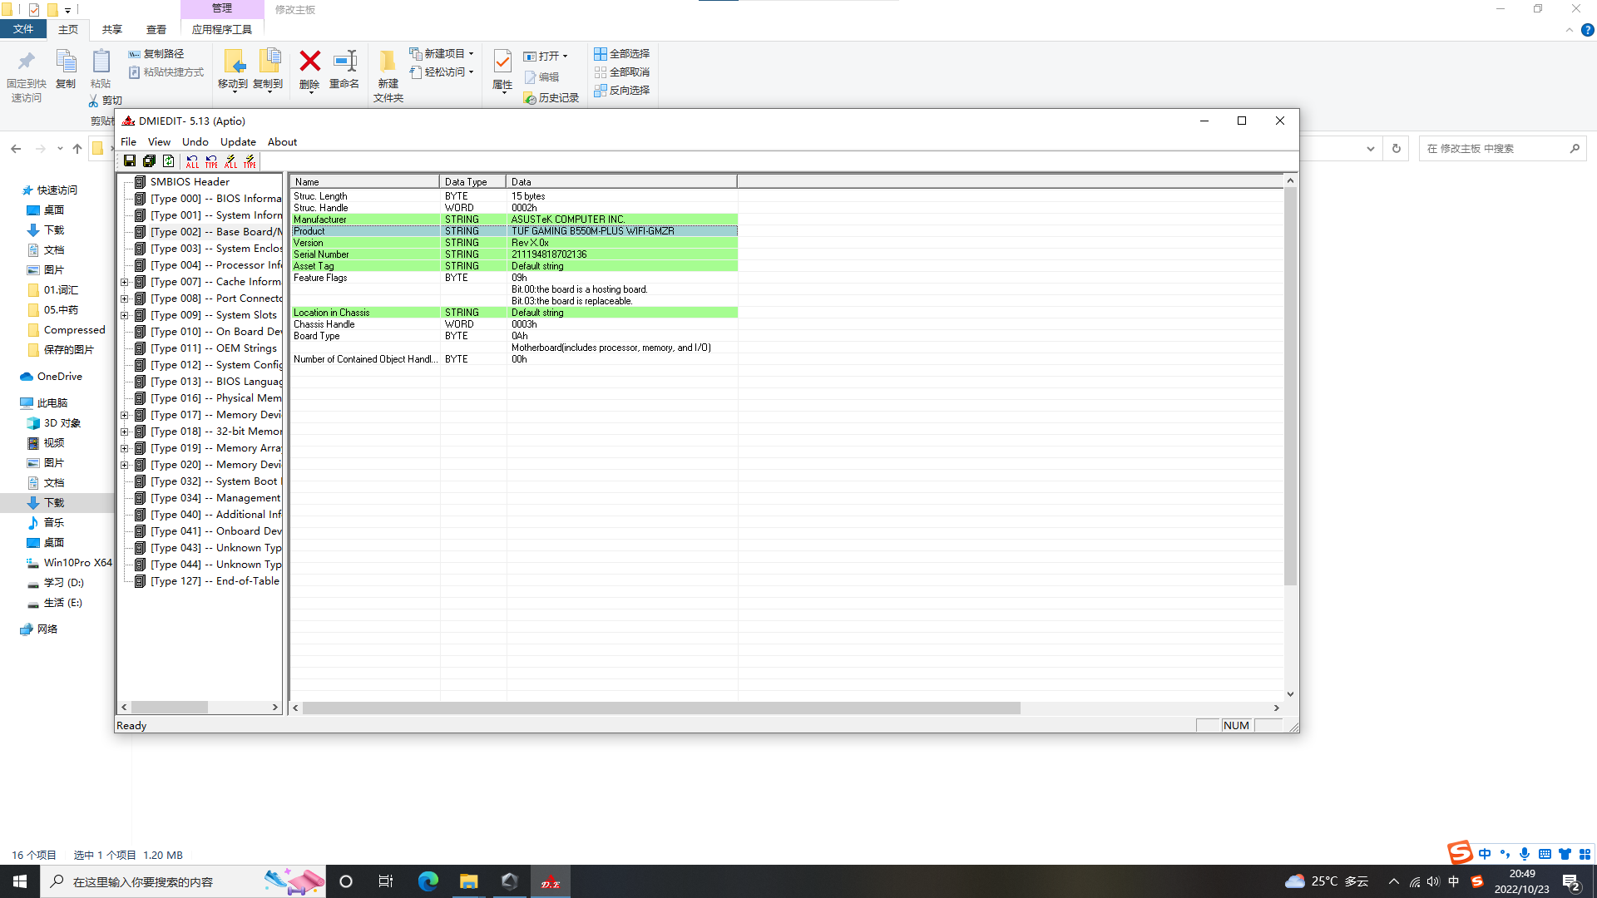The height and width of the screenshot is (898, 1597).
Task: Expand the Type 007 Cache Information node
Action: (x=125, y=282)
